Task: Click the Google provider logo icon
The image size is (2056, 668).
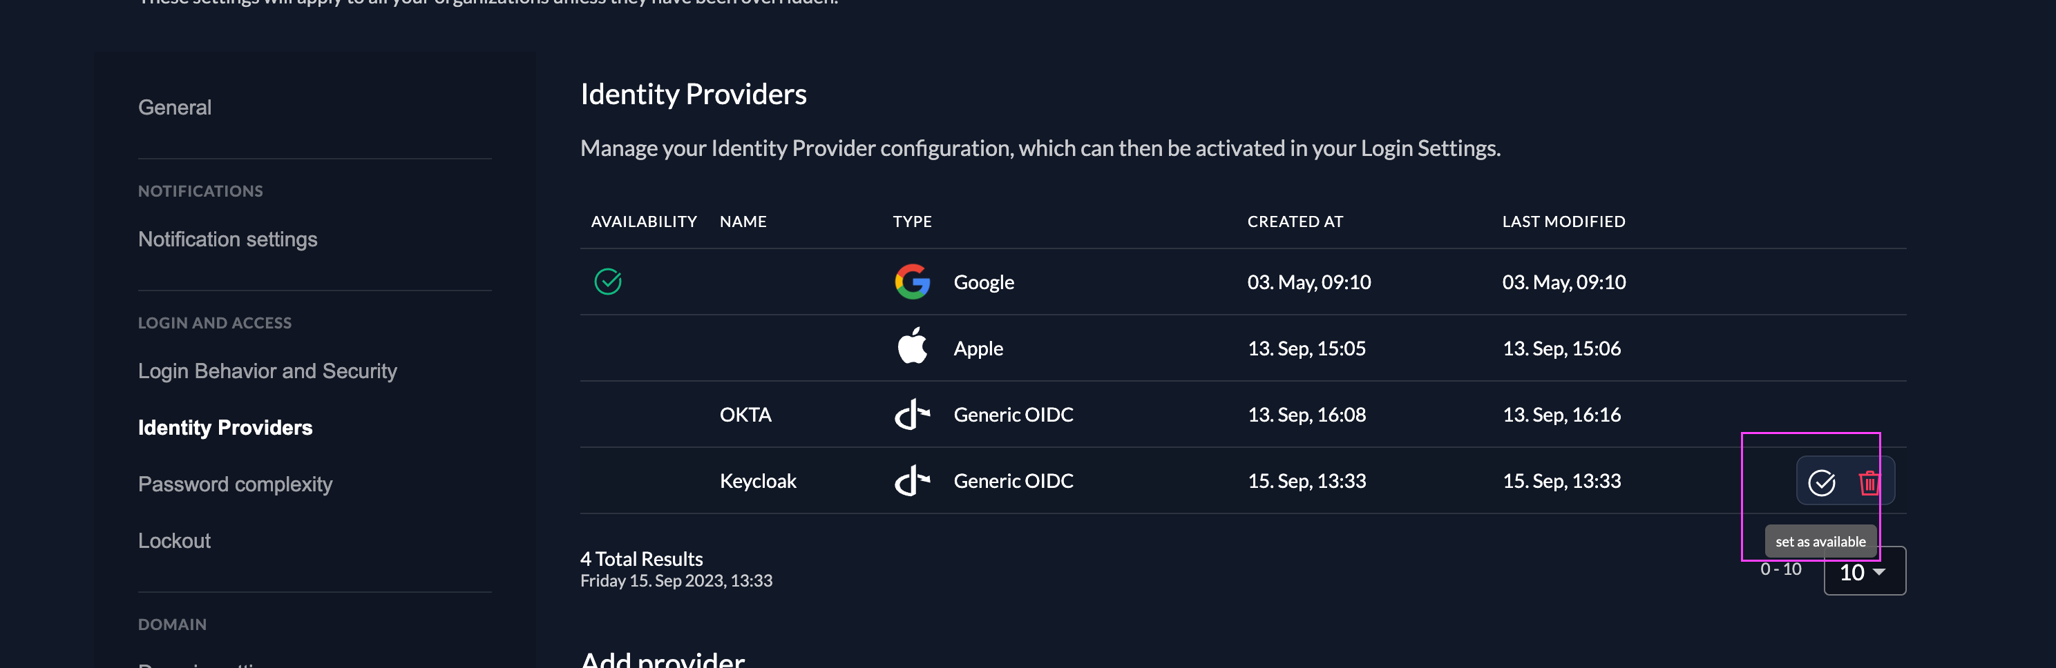Action: pos(912,282)
